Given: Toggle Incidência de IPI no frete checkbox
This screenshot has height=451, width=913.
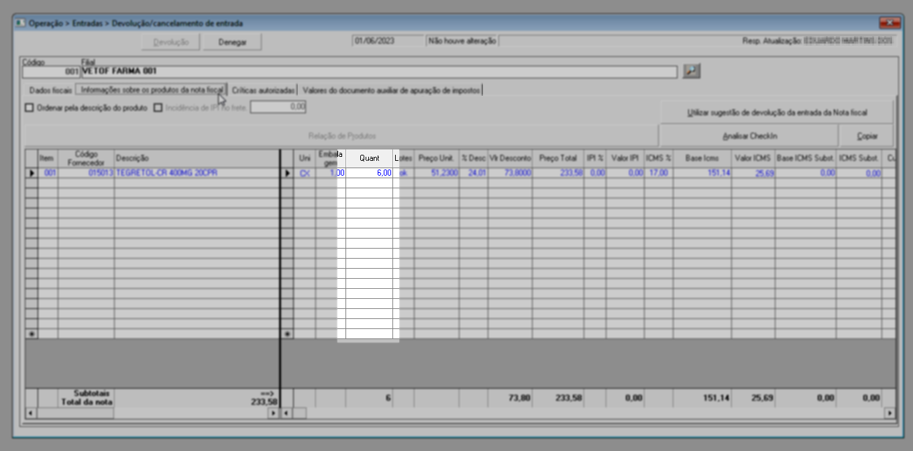Looking at the screenshot, I should pyautogui.click(x=158, y=107).
